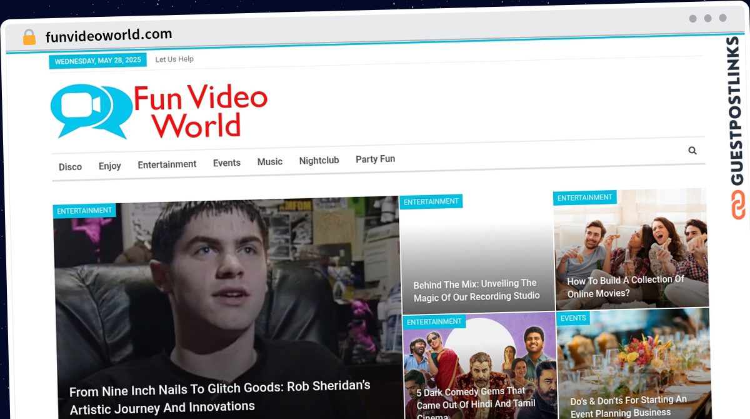Open the Entertainment menu item
Image resolution: width=750 pixels, height=419 pixels.
[x=167, y=164]
